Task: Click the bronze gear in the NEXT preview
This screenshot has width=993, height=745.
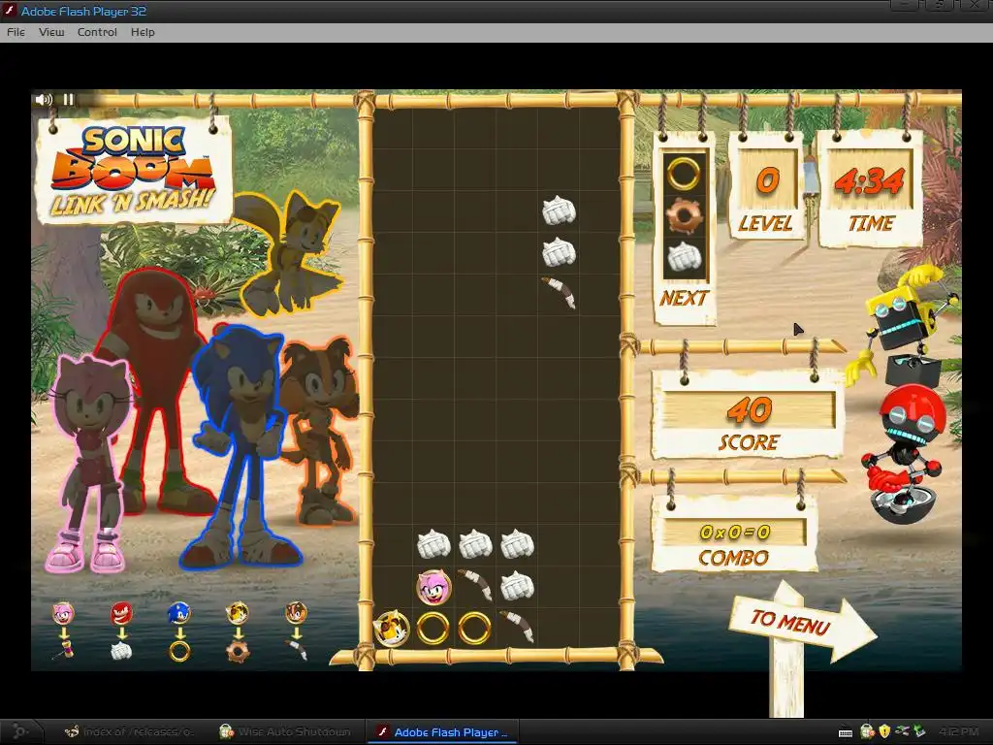Action: tap(684, 215)
